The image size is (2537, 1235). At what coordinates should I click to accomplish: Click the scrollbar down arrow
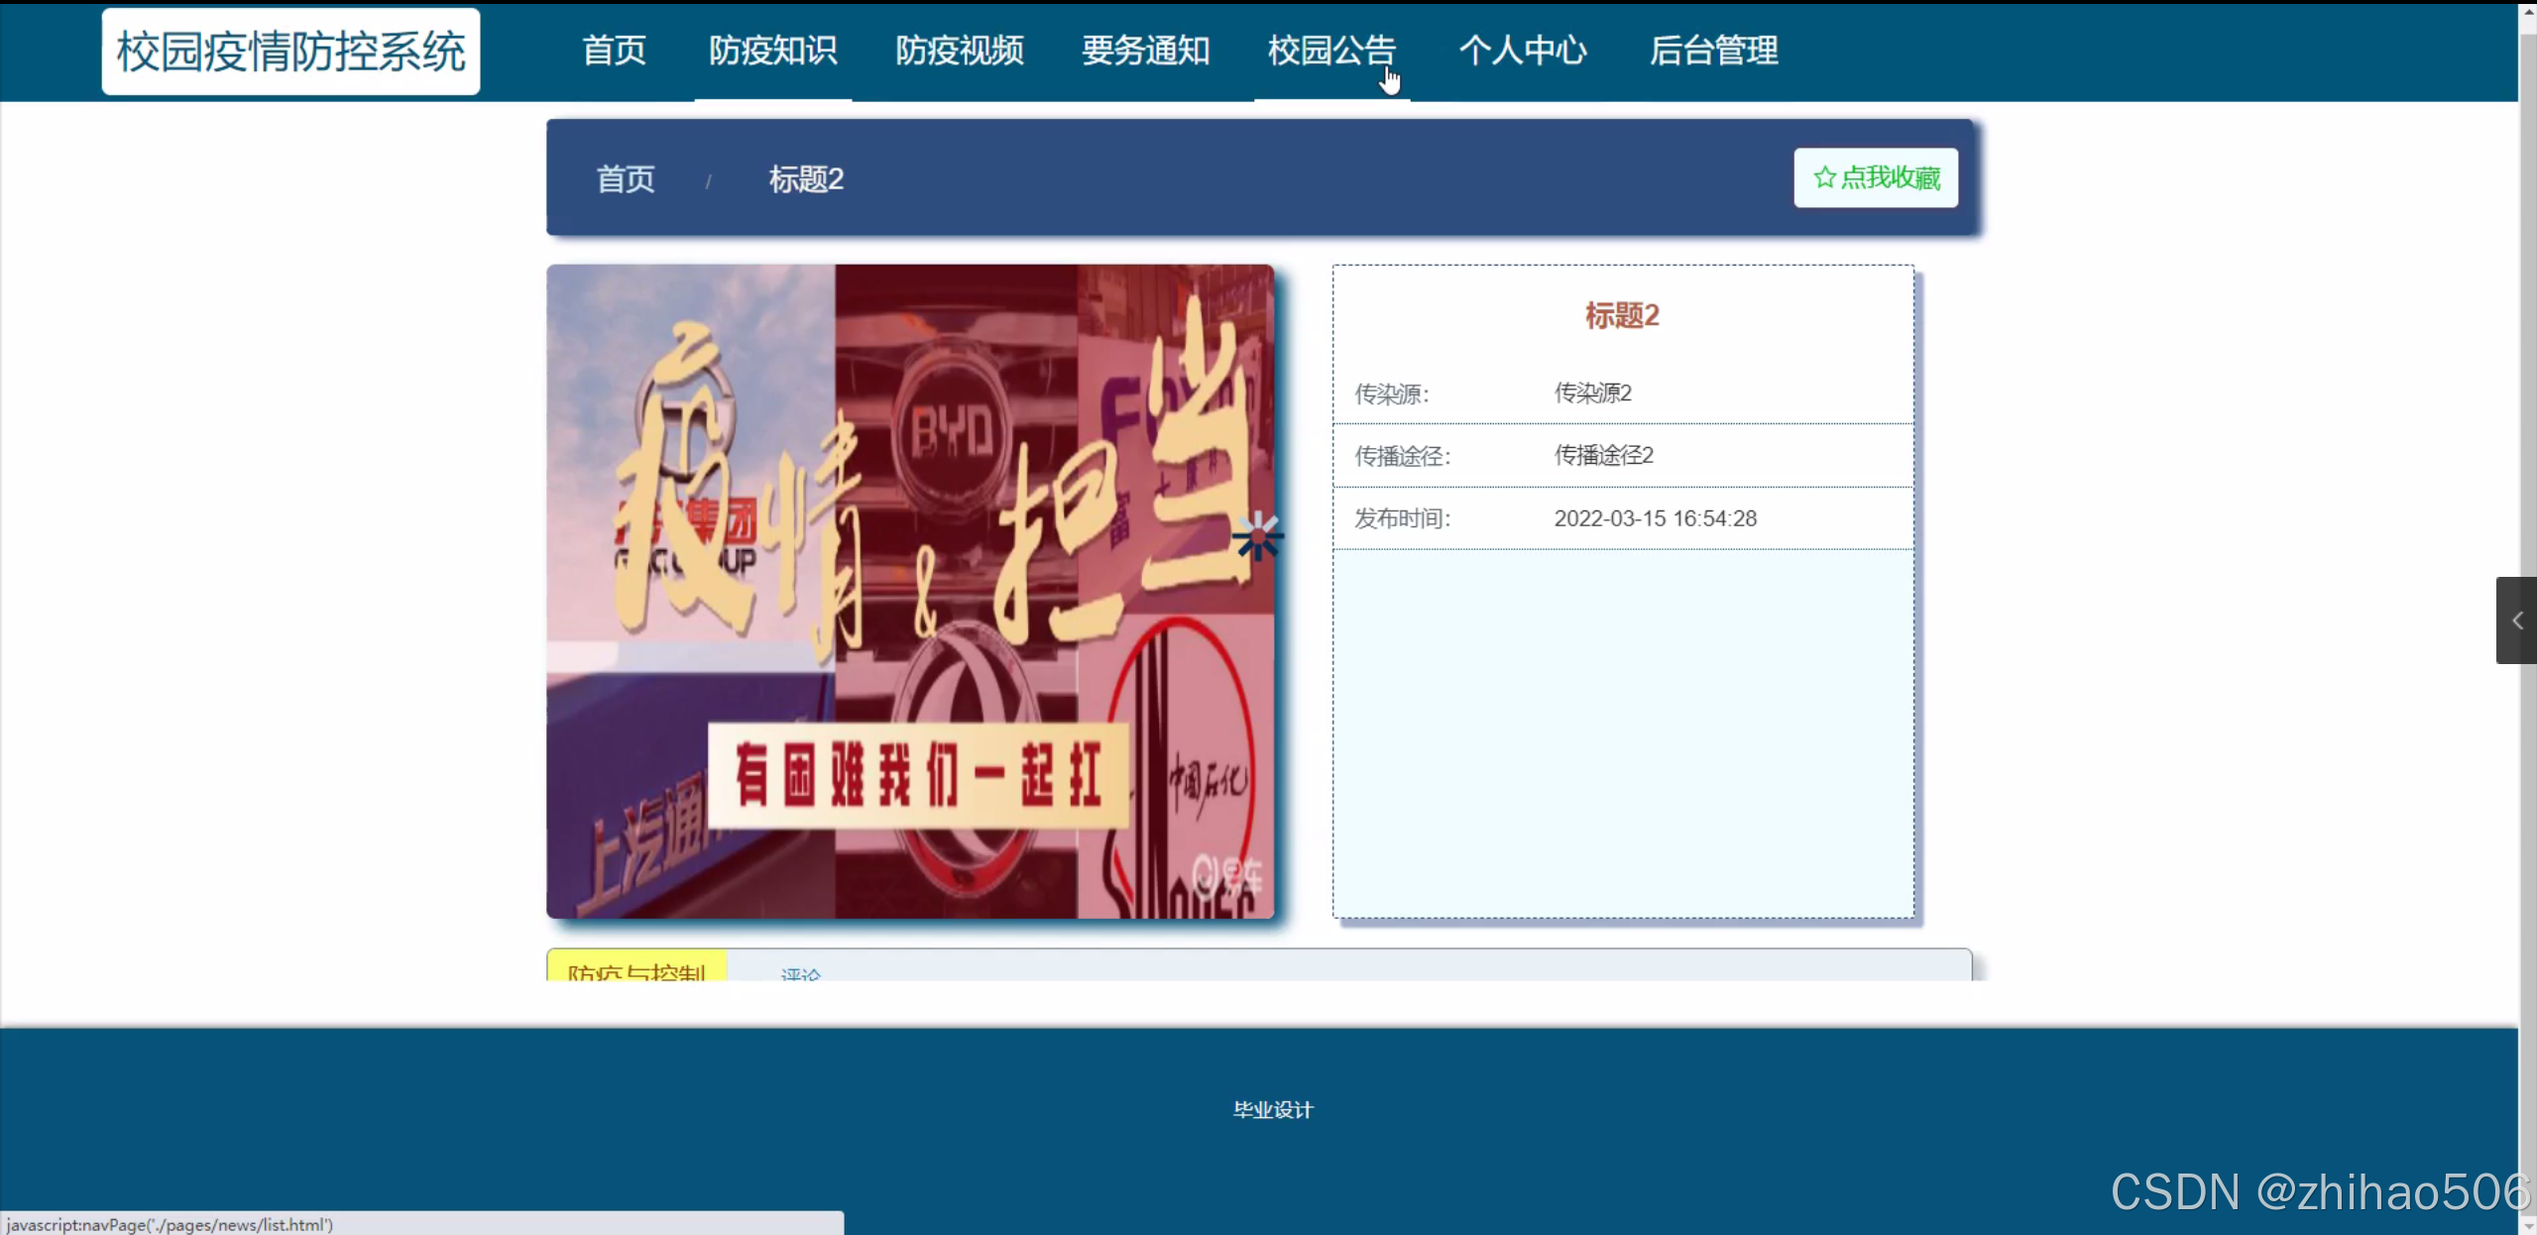tap(2527, 1225)
